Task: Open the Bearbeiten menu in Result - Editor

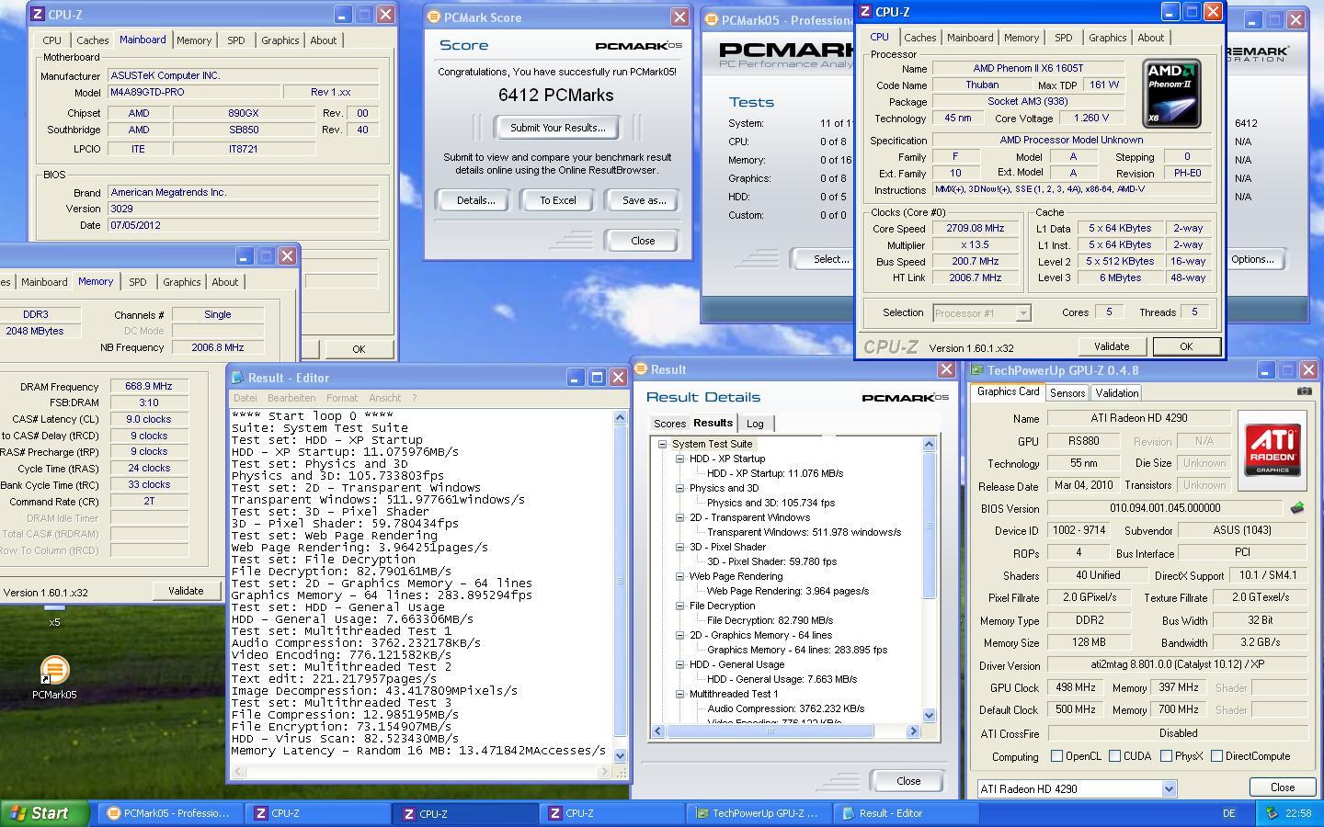Action: (291, 398)
